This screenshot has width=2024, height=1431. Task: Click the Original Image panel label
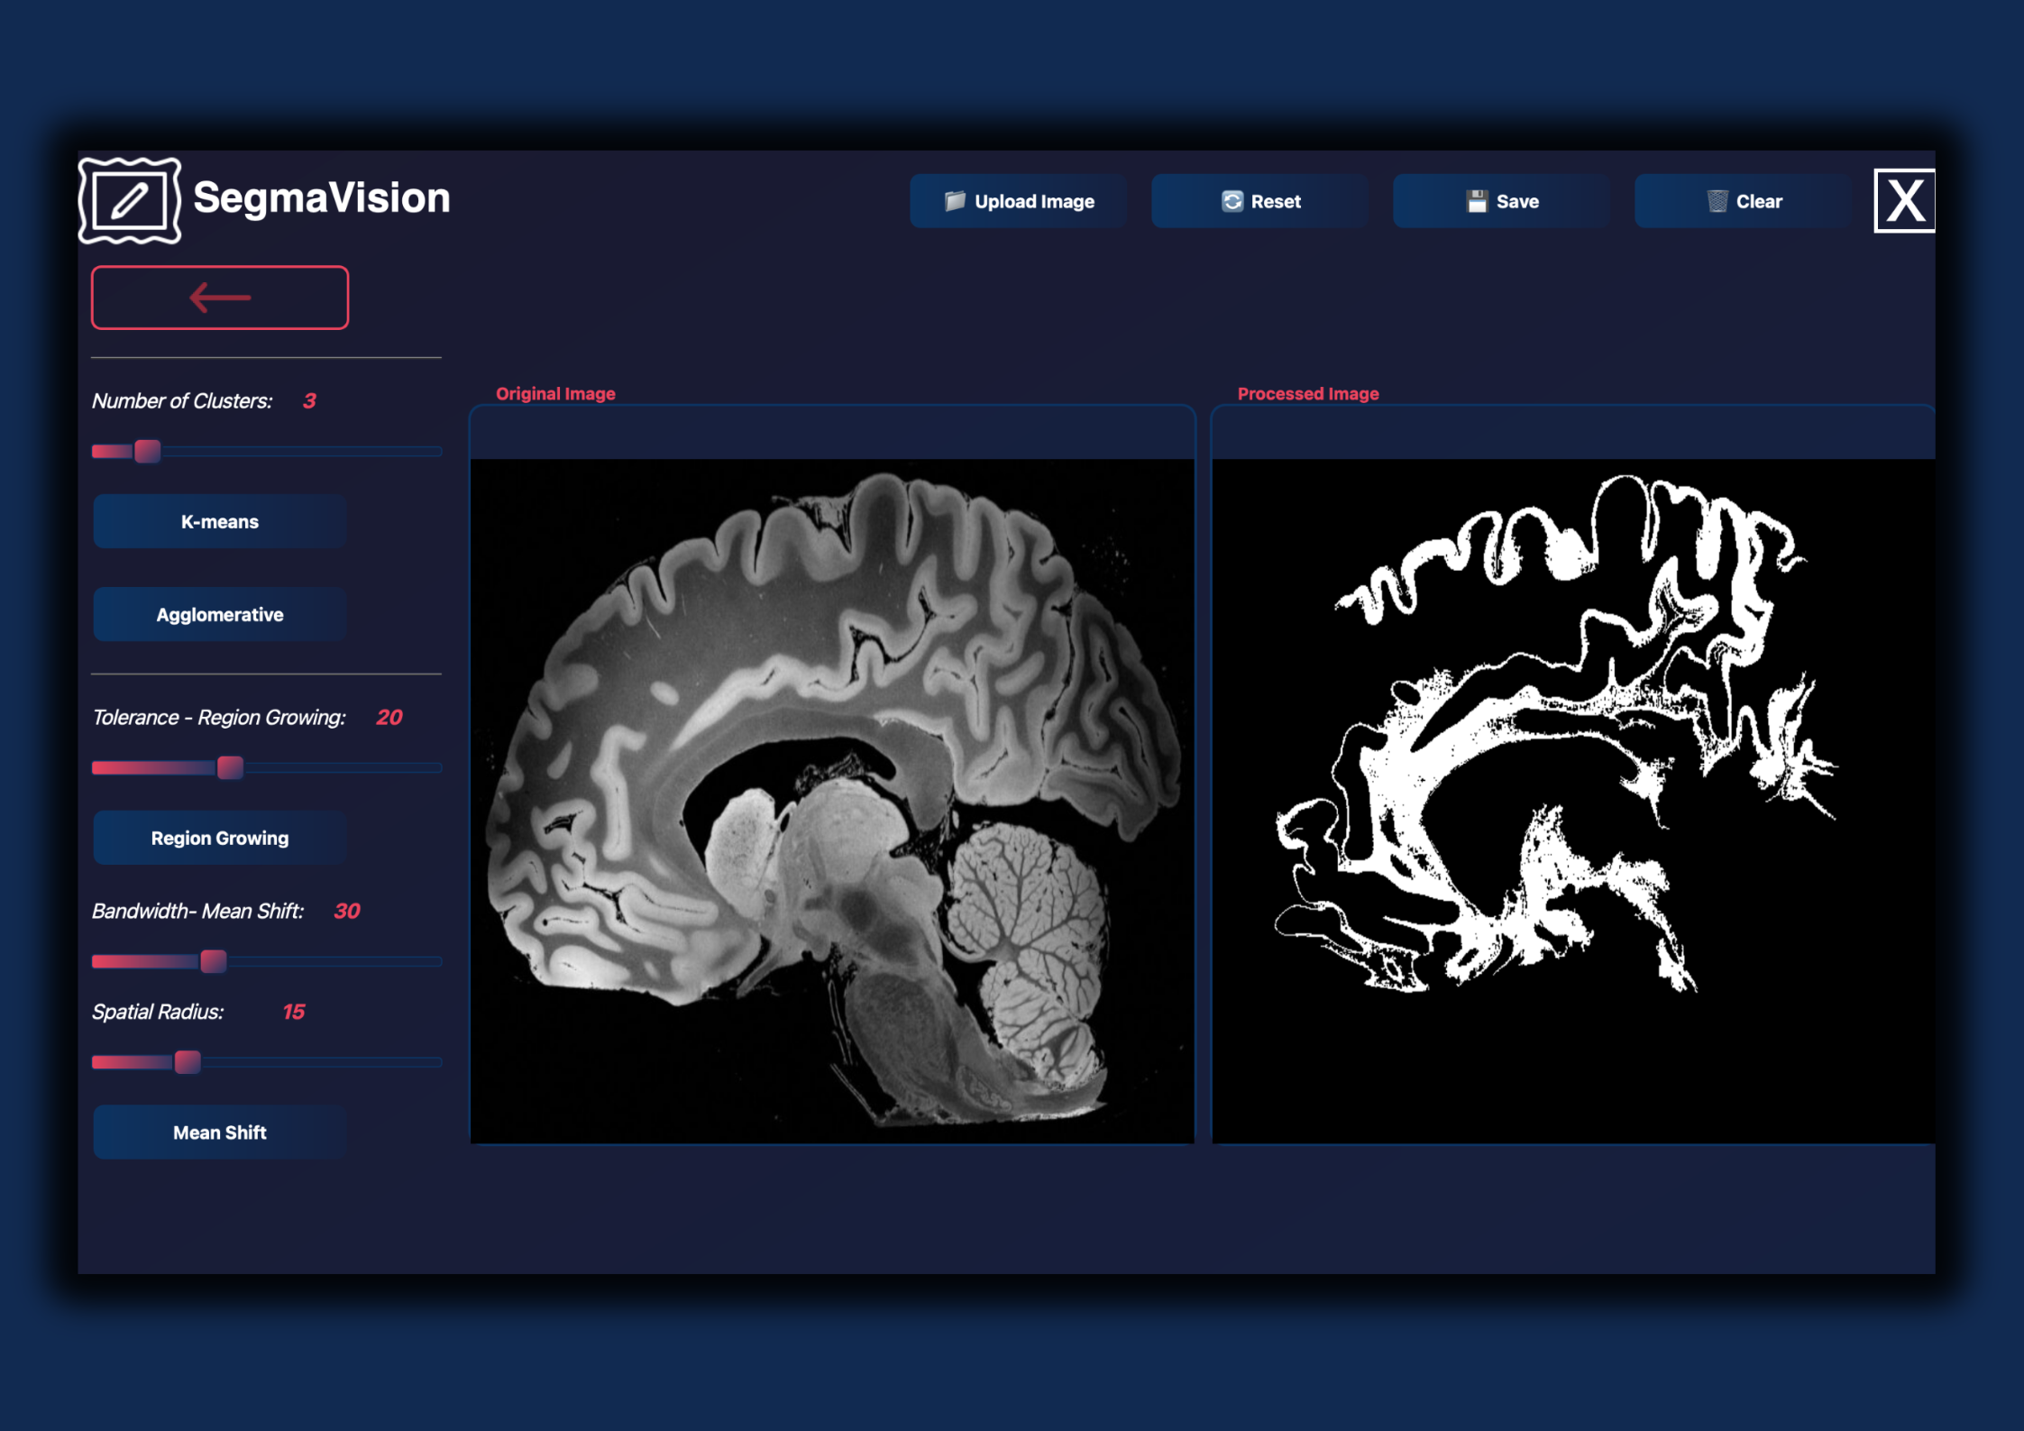[555, 394]
